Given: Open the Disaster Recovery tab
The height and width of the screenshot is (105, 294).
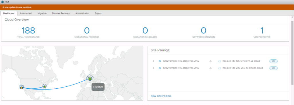Looking at the screenshot, I should pyautogui.click(x=61, y=13).
